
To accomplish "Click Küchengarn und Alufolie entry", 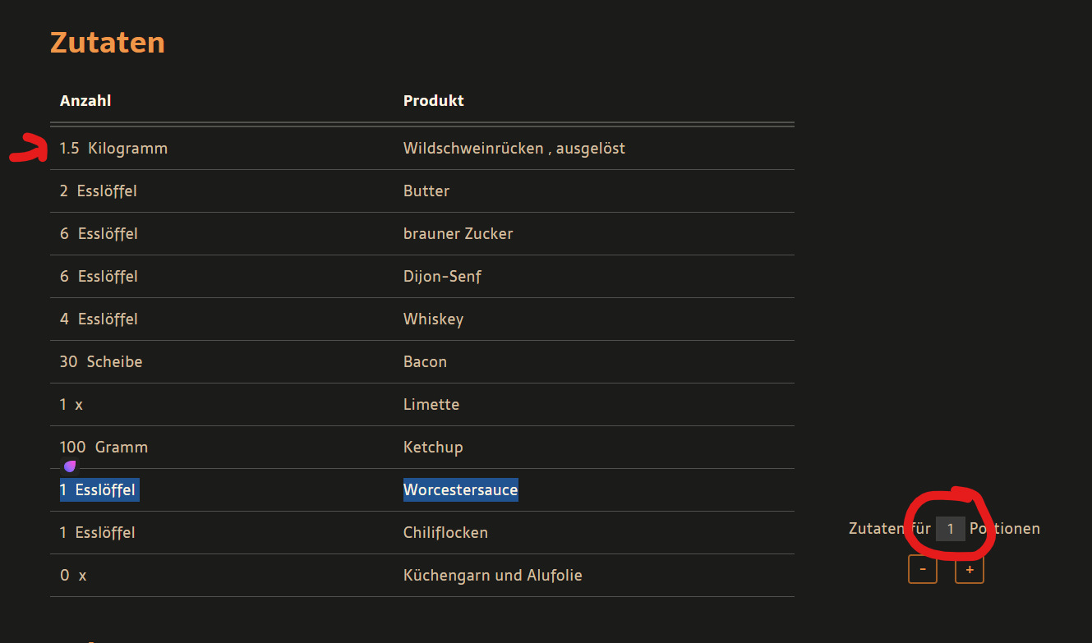I will (493, 576).
